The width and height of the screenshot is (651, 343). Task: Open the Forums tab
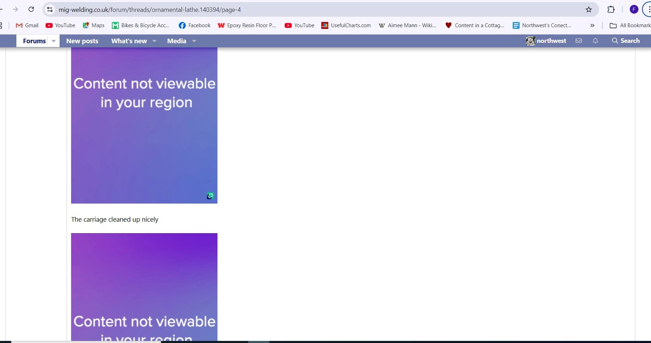click(x=34, y=41)
